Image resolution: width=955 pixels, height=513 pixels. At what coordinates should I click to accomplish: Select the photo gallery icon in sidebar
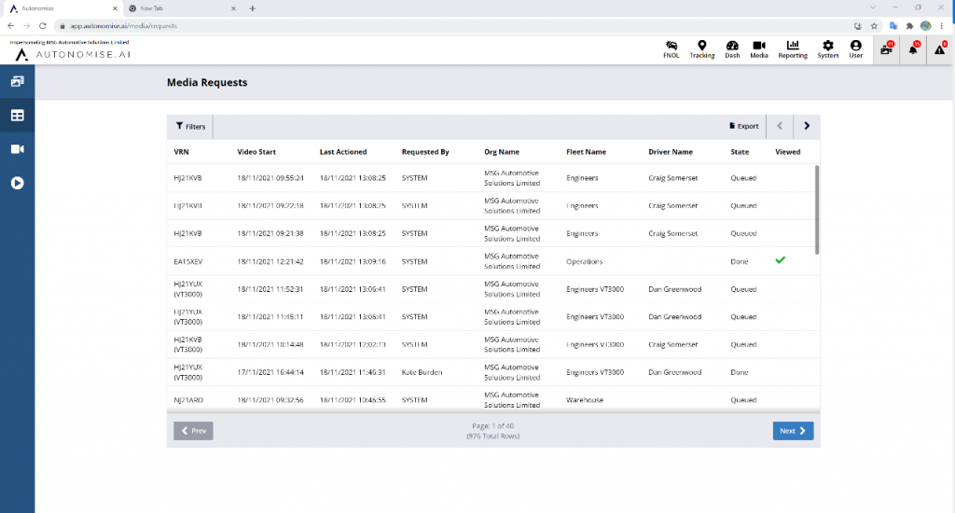(x=17, y=81)
